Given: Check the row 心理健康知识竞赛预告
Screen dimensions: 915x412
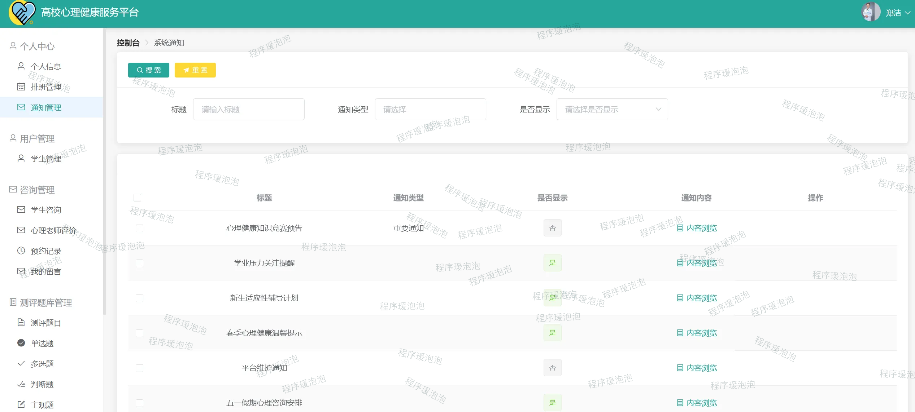Looking at the screenshot, I should tap(139, 228).
